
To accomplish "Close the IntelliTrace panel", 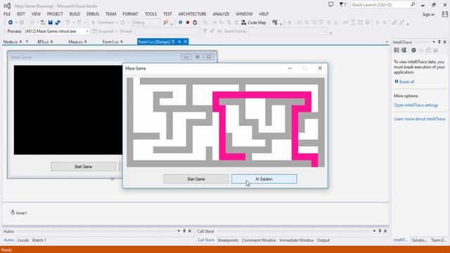I will point(445,42).
